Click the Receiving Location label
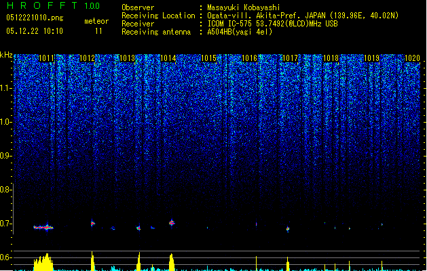 (158, 16)
